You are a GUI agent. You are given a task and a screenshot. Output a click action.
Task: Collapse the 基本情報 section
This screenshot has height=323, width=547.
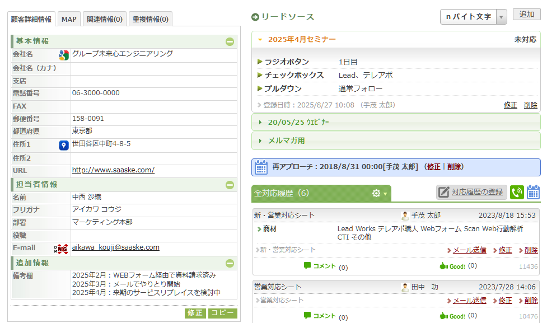coord(230,41)
